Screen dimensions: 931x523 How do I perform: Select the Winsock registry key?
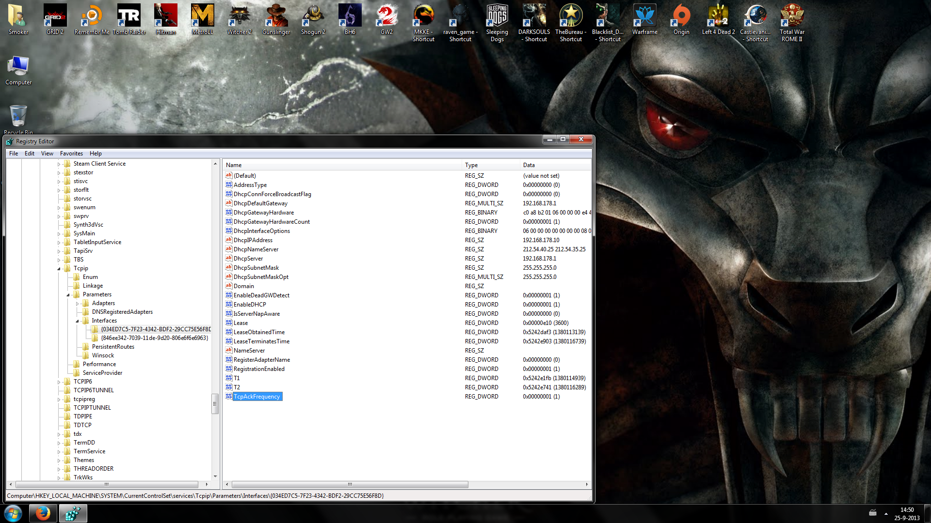[103, 355]
